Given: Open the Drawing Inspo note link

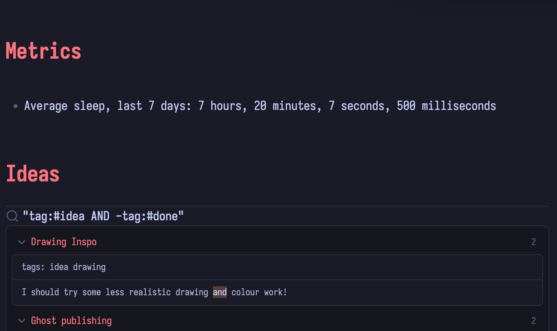Looking at the screenshot, I should 64,242.
